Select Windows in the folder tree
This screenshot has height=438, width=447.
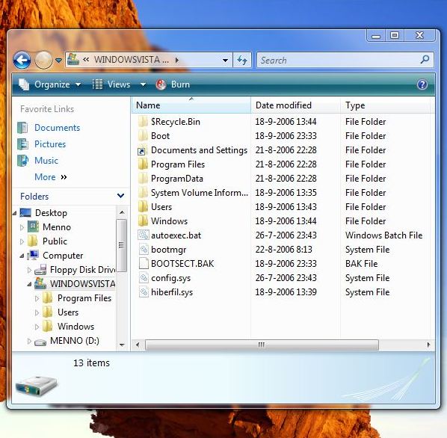(x=75, y=327)
